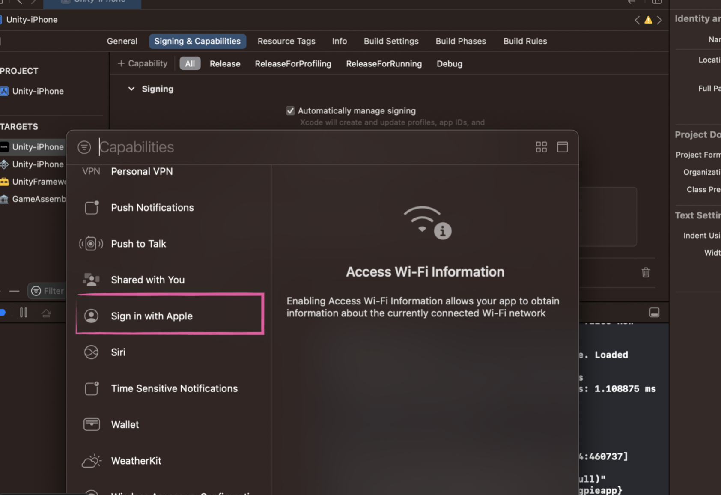721x495 pixels.
Task: Select the Push to Talk label
Action: (x=138, y=244)
